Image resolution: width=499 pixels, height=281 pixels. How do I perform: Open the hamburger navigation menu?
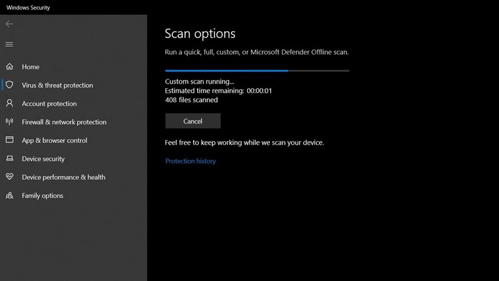pos(9,44)
